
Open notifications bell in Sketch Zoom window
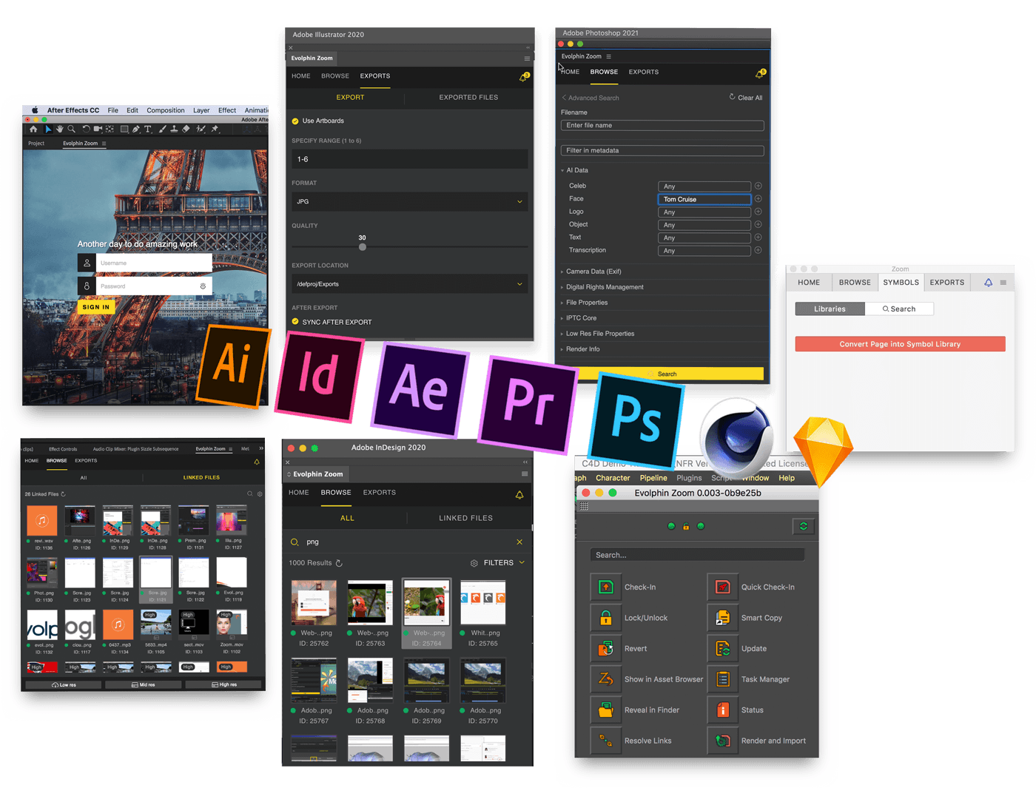tap(988, 283)
